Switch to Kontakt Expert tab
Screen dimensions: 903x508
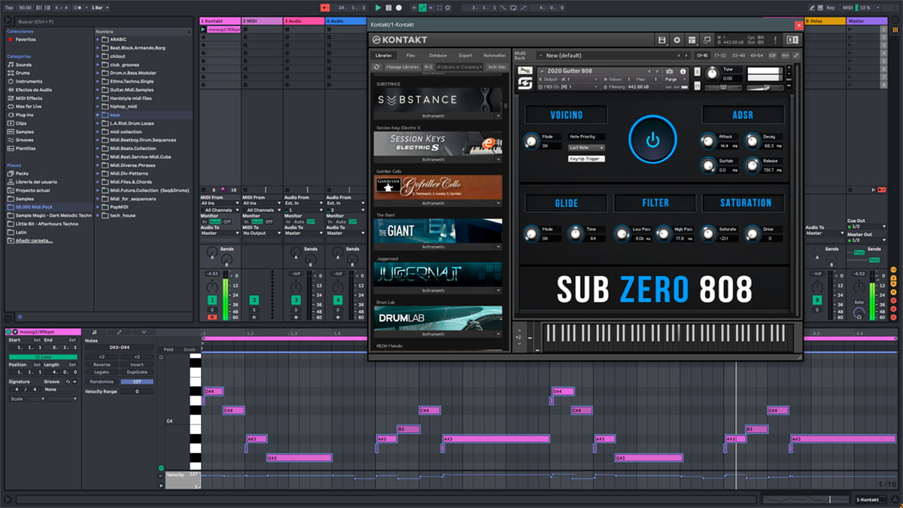tap(466, 56)
